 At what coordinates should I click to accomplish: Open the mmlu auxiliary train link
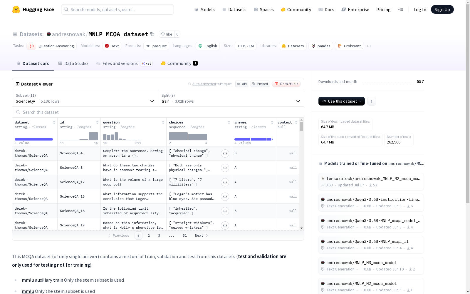[42, 280]
